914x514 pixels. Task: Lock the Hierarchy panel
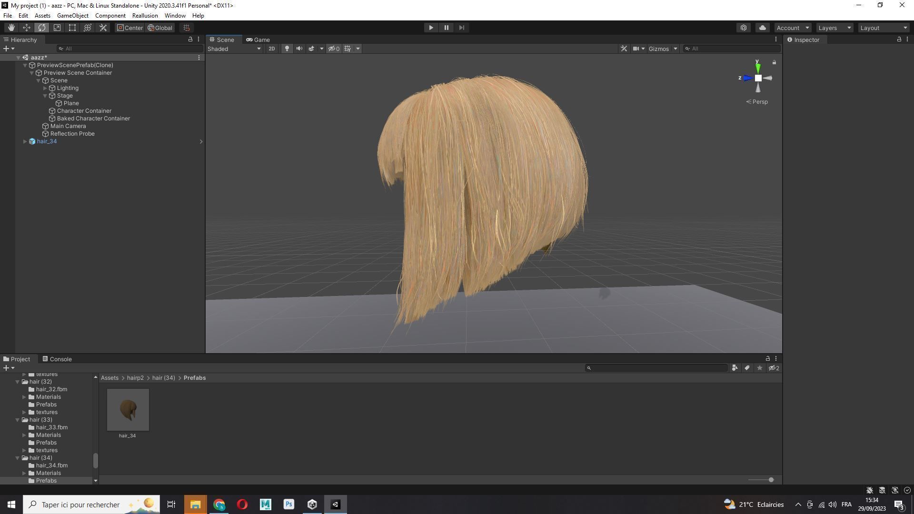tap(190, 40)
